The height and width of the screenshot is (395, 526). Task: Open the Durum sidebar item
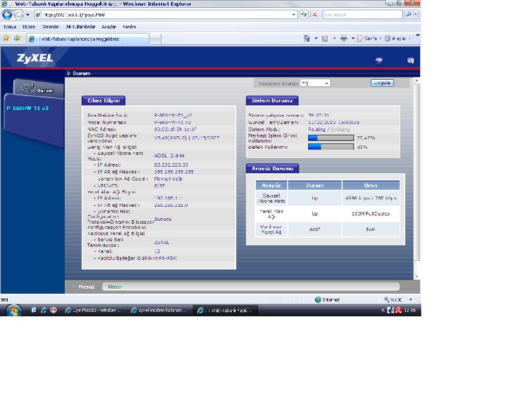39,88
